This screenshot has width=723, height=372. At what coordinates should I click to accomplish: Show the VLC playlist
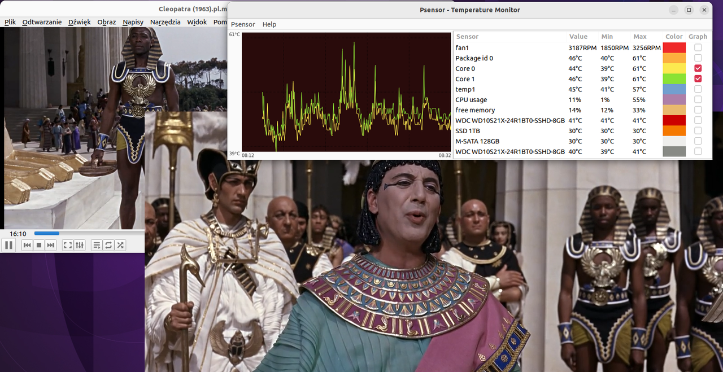(x=97, y=245)
